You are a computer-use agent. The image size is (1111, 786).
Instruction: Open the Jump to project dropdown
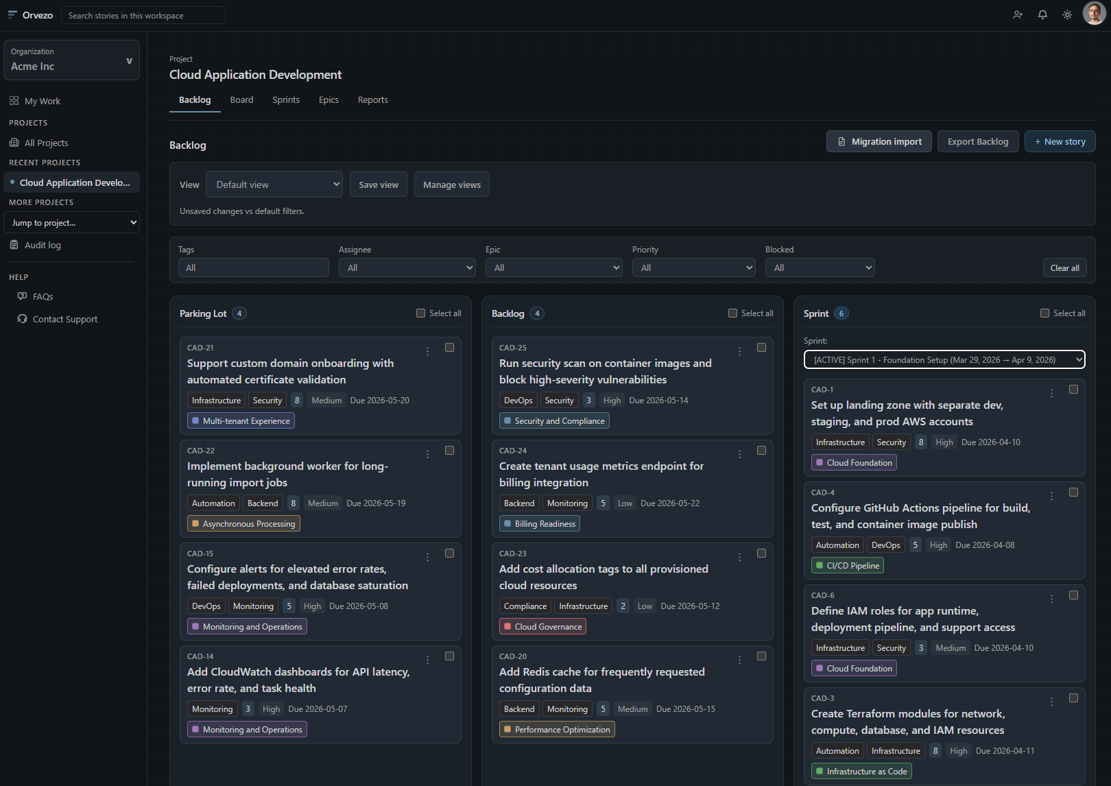point(71,222)
